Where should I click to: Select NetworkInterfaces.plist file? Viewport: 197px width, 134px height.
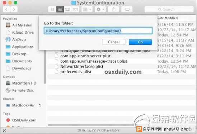(x=82, y=67)
